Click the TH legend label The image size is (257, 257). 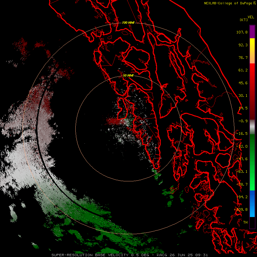point(245,222)
